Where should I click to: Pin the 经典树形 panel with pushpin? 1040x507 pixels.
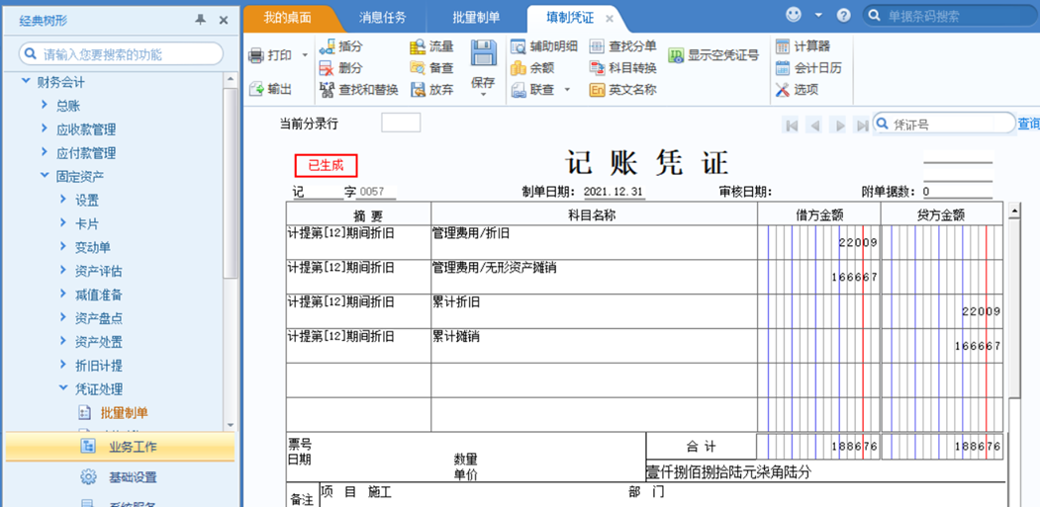point(200,20)
